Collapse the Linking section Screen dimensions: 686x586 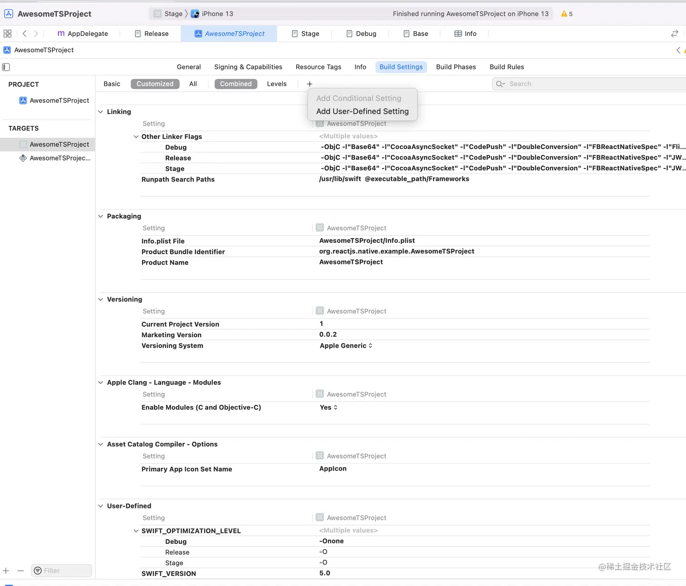tap(101, 112)
